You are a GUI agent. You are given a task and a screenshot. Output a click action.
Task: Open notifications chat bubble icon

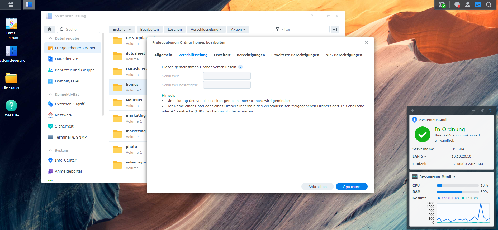[457, 4]
